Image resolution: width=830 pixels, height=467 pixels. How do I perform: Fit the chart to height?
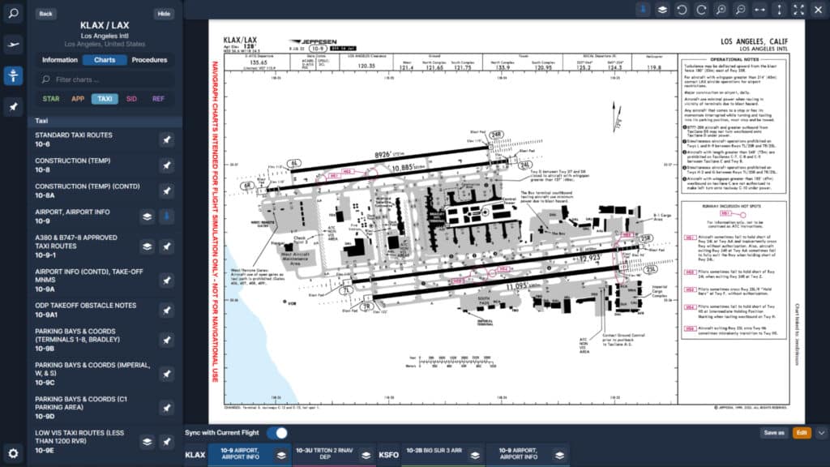[780, 10]
